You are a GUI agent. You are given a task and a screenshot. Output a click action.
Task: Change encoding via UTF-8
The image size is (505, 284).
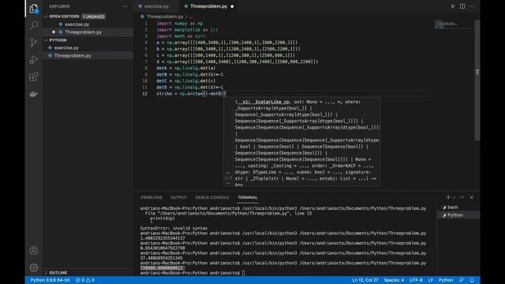(x=416, y=280)
